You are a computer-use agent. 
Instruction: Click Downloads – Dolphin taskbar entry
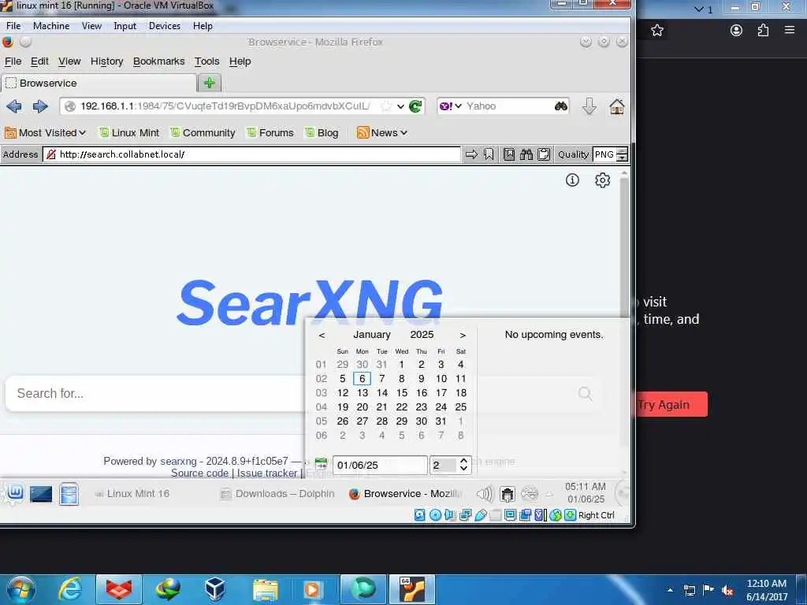point(278,494)
